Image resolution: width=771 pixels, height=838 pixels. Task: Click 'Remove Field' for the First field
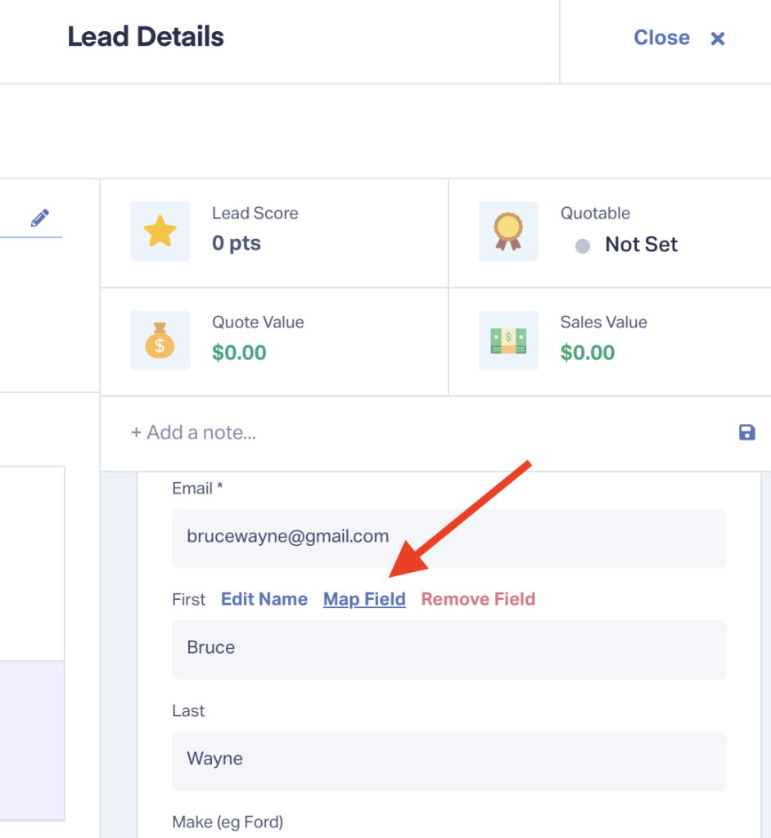coord(478,599)
